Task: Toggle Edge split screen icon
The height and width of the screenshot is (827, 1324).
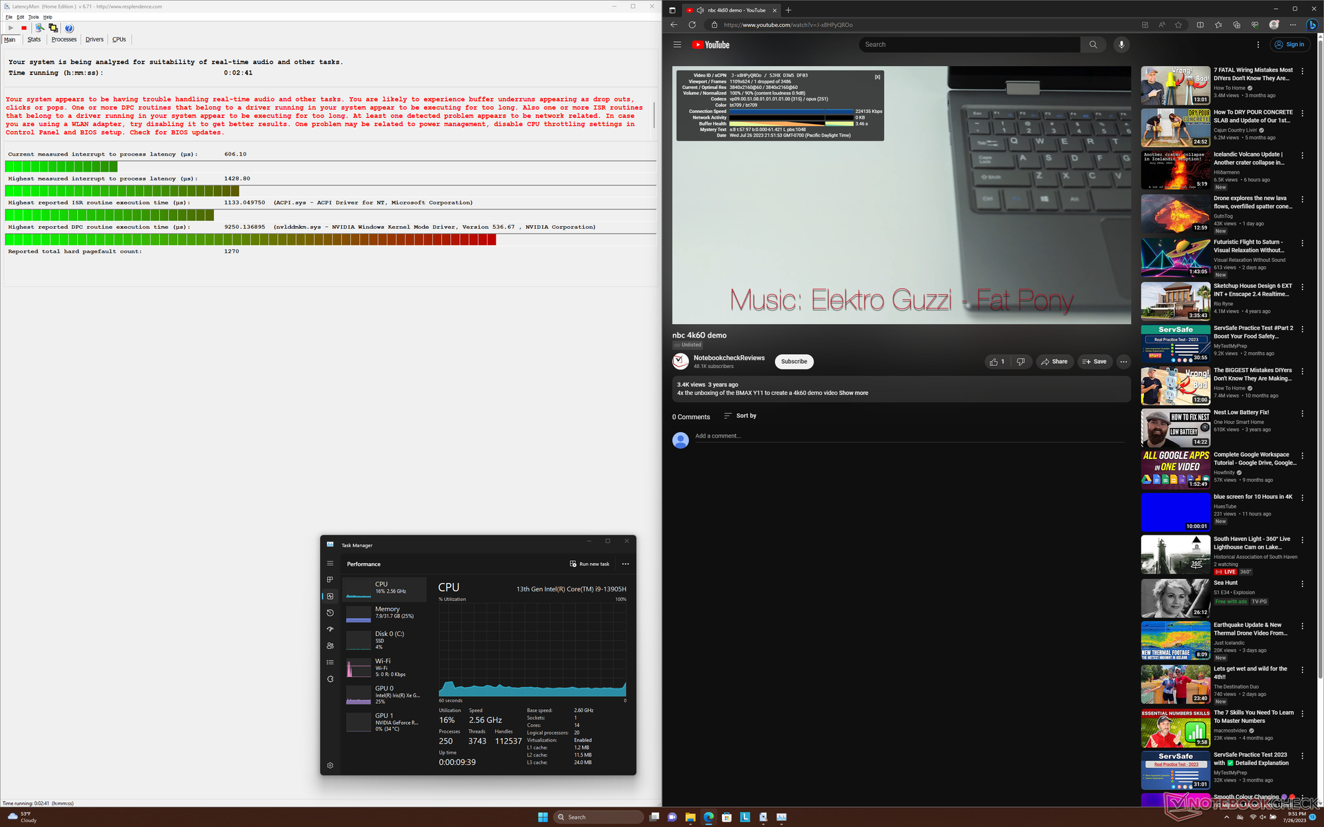Action: pos(1200,25)
